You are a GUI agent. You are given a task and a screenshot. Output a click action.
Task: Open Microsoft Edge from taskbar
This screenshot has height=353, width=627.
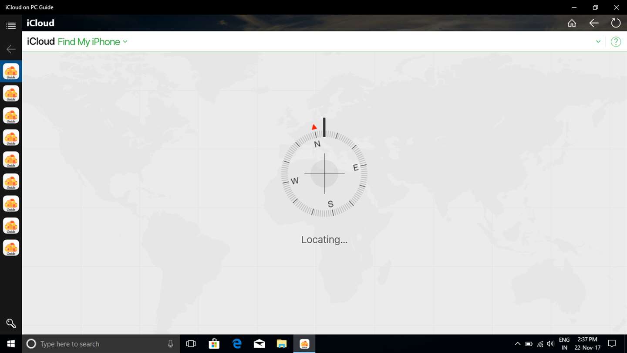click(x=237, y=344)
